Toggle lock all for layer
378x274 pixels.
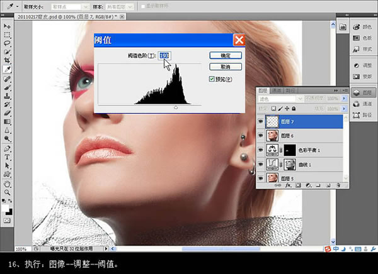point(294,109)
